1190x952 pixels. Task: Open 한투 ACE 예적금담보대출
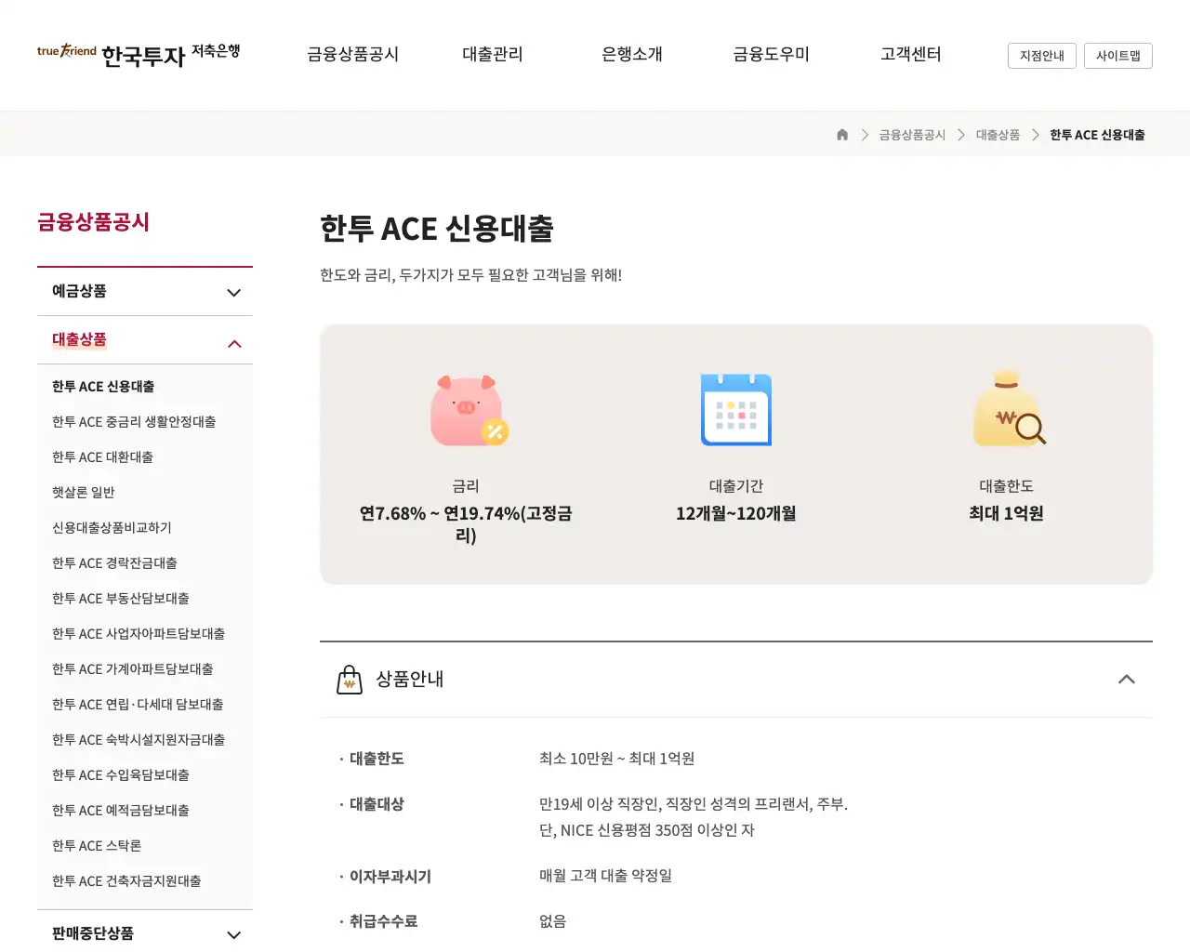[x=121, y=811]
